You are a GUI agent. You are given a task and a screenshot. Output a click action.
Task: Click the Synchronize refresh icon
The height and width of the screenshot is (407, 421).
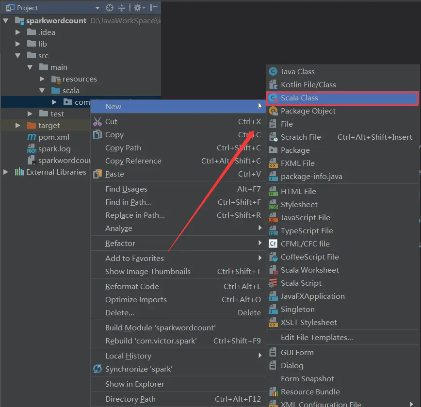[x=97, y=369]
